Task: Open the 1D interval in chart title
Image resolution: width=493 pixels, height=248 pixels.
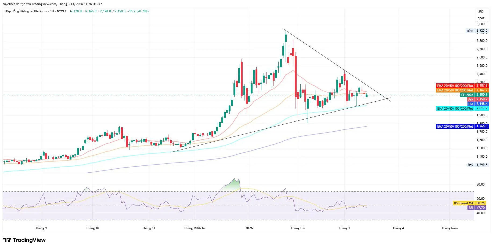Action: (x=52, y=11)
